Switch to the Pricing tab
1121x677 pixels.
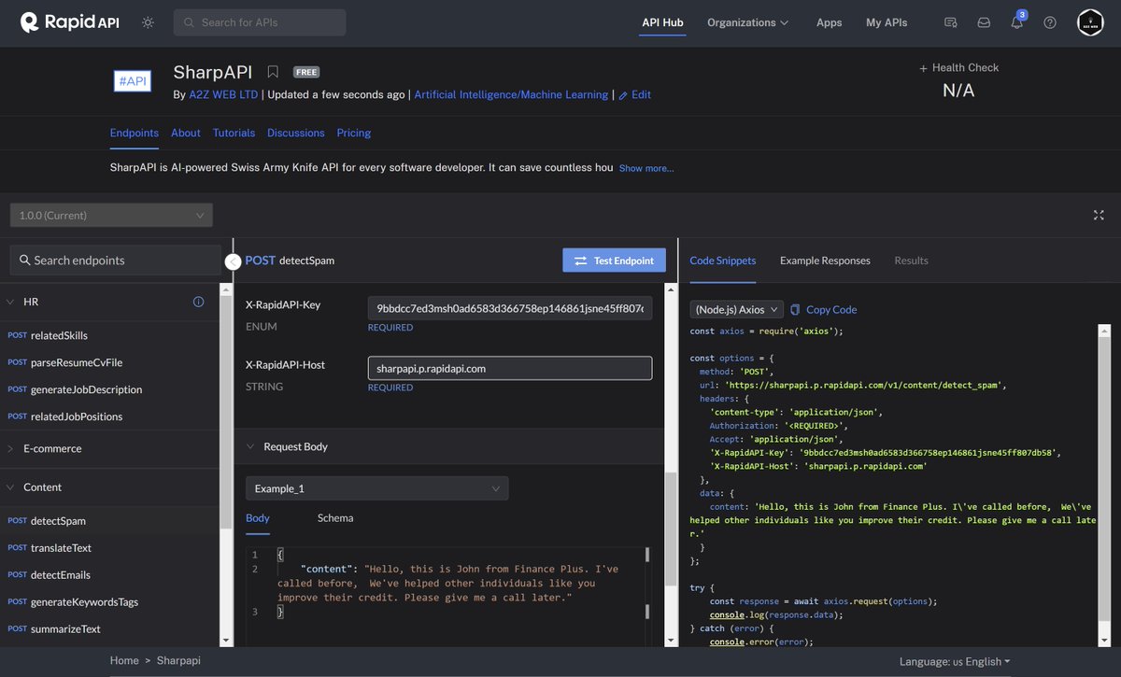click(x=354, y=133)
